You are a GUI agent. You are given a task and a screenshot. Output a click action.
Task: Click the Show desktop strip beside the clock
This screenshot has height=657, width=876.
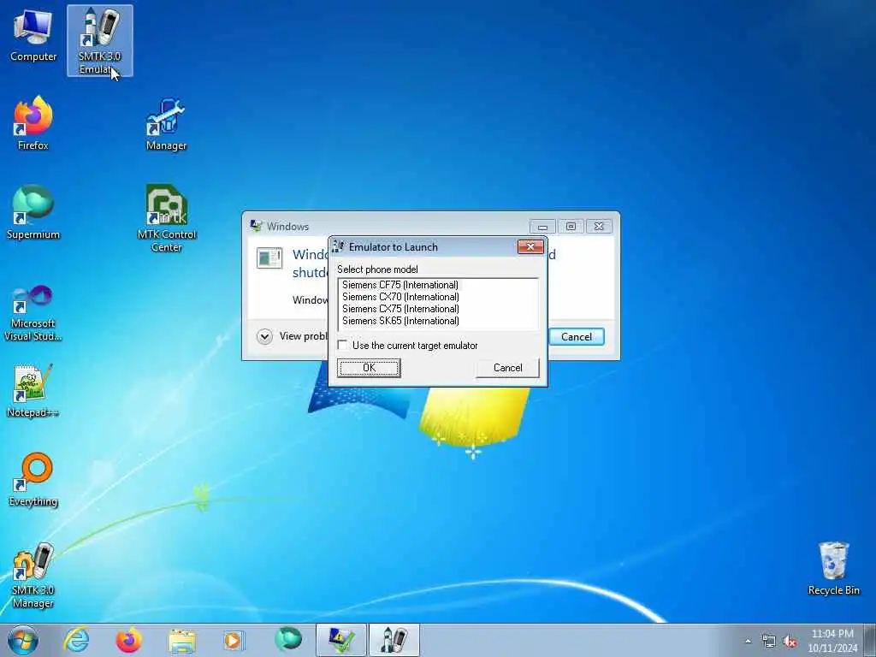pos(870,640)
